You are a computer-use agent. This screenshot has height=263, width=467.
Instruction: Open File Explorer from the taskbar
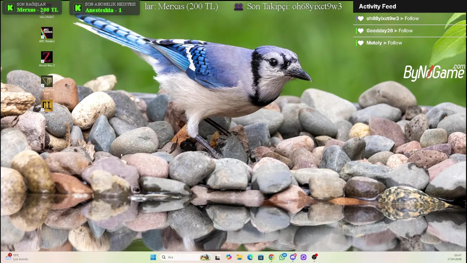239,257
